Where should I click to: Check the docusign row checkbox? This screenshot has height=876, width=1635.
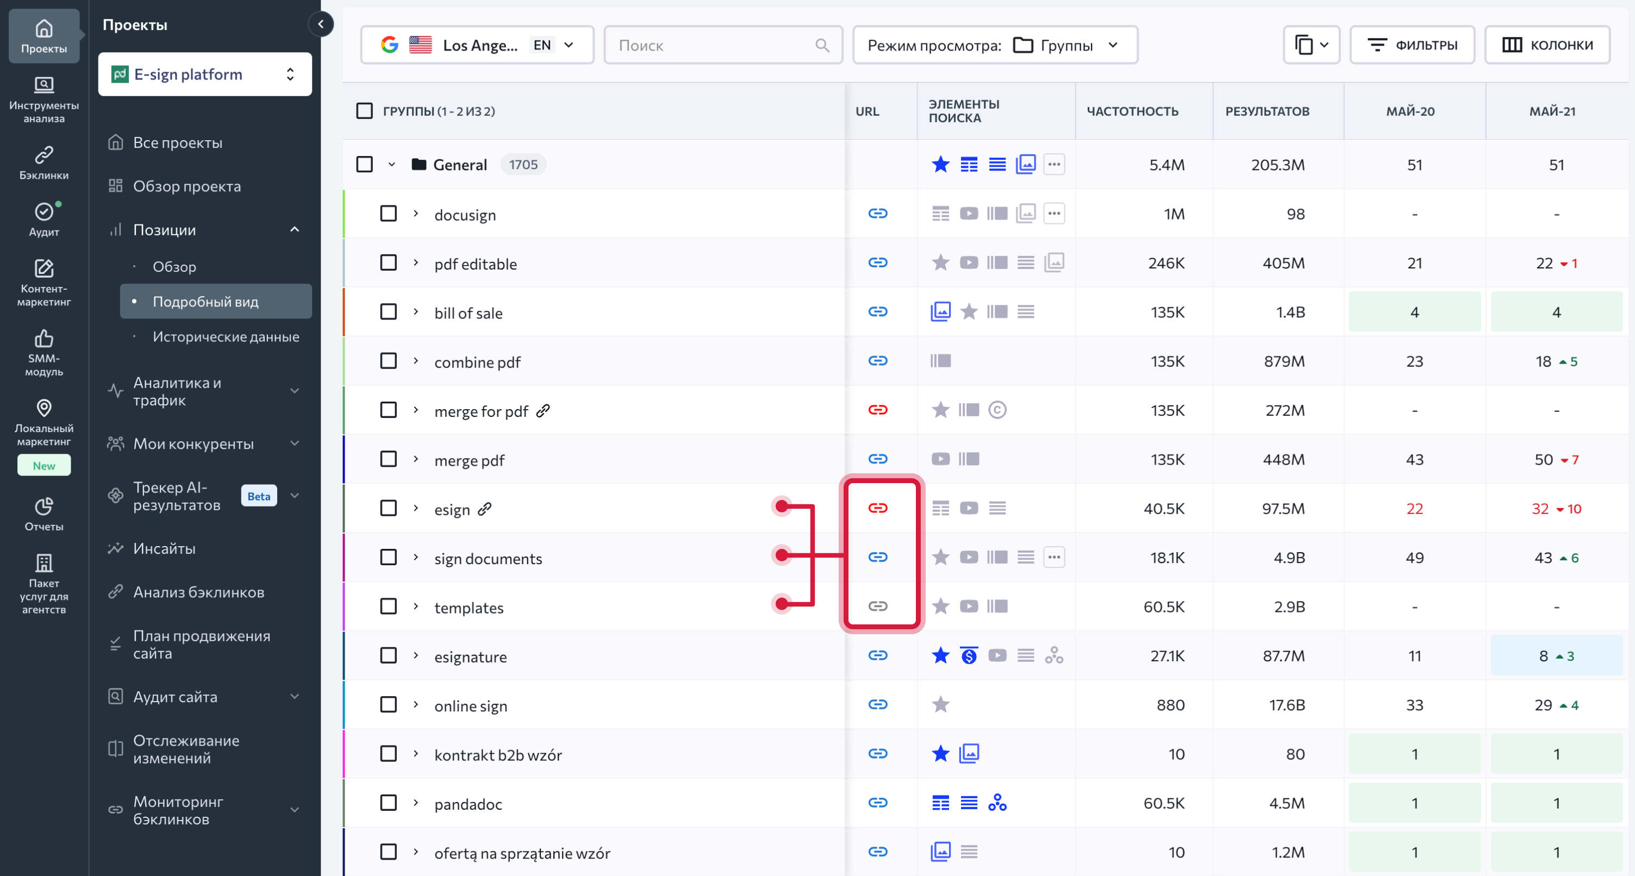pyautogui.click(x=389, y=213)
